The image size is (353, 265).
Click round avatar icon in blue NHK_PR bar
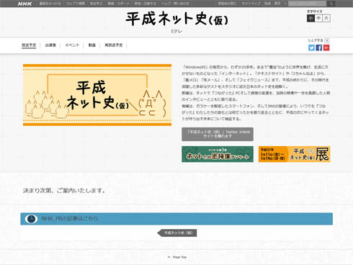click(x=31, y=219)
